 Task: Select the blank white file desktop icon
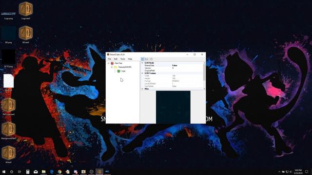point(9,81)
